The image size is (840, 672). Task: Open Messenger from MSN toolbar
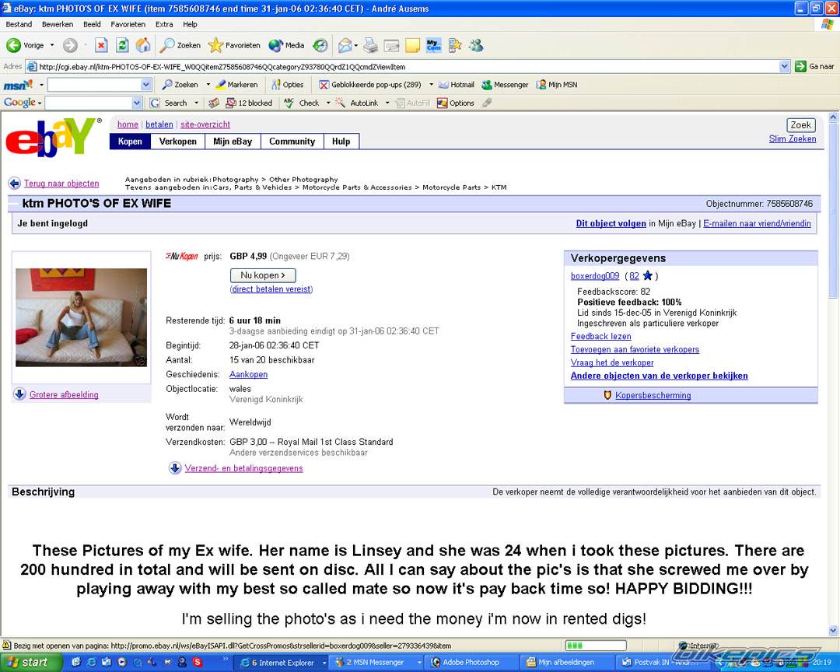[505, 85]
